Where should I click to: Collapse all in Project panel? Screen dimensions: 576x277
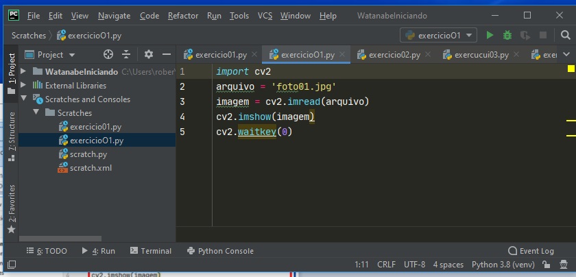pyautogui.click(x=126, y=54)
